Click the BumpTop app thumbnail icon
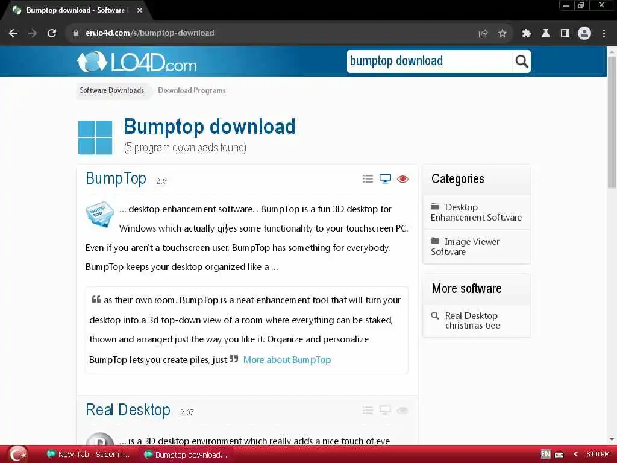The image size is (617, 463). tap(100, 214)
